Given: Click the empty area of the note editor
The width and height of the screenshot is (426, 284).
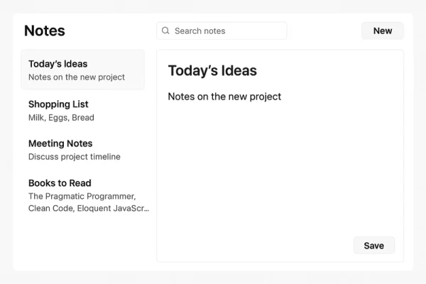Looking at the screenshot, I should click(280, 170).
